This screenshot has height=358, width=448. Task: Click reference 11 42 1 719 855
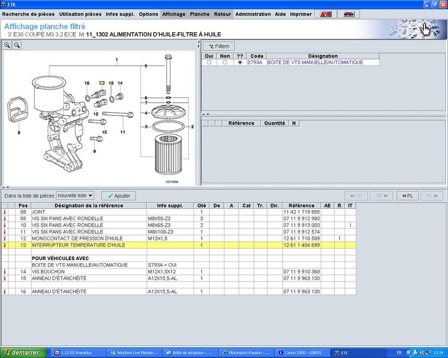[302, 212]
